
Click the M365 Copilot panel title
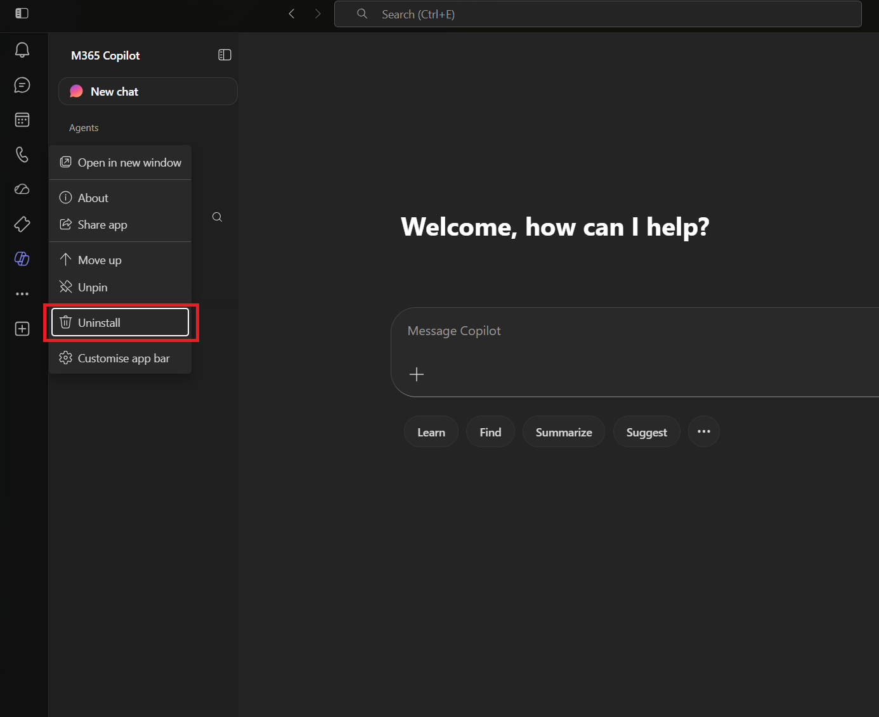coord(105,56)
